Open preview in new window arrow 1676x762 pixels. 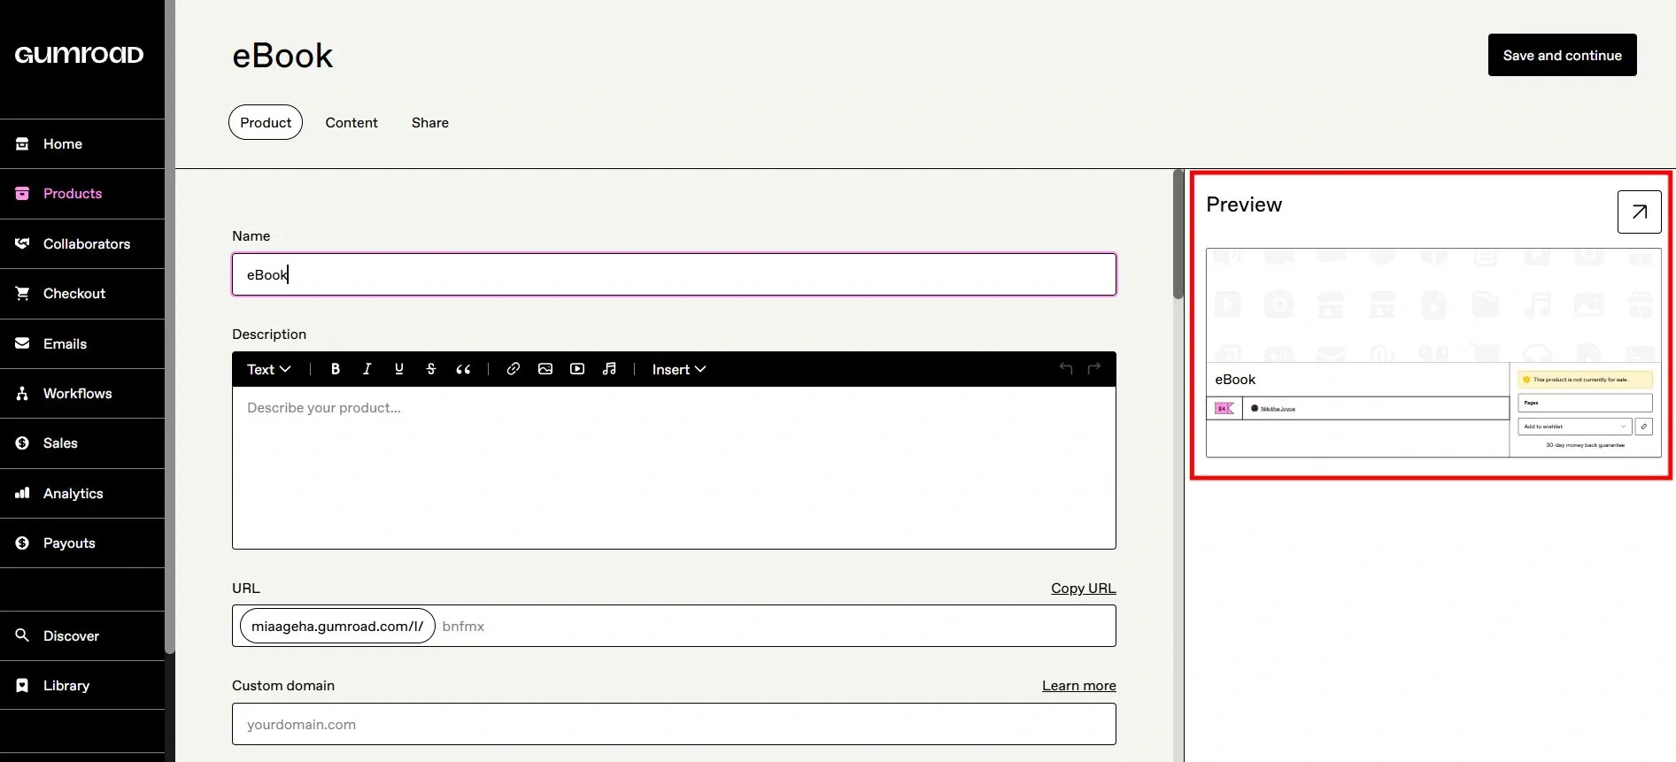point(1639,212)
